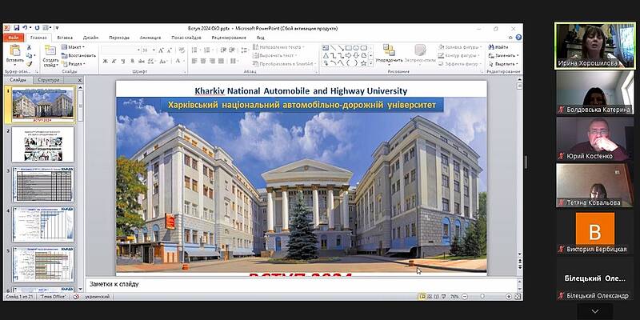Click the blue Help question mark icon

[518, 37]
